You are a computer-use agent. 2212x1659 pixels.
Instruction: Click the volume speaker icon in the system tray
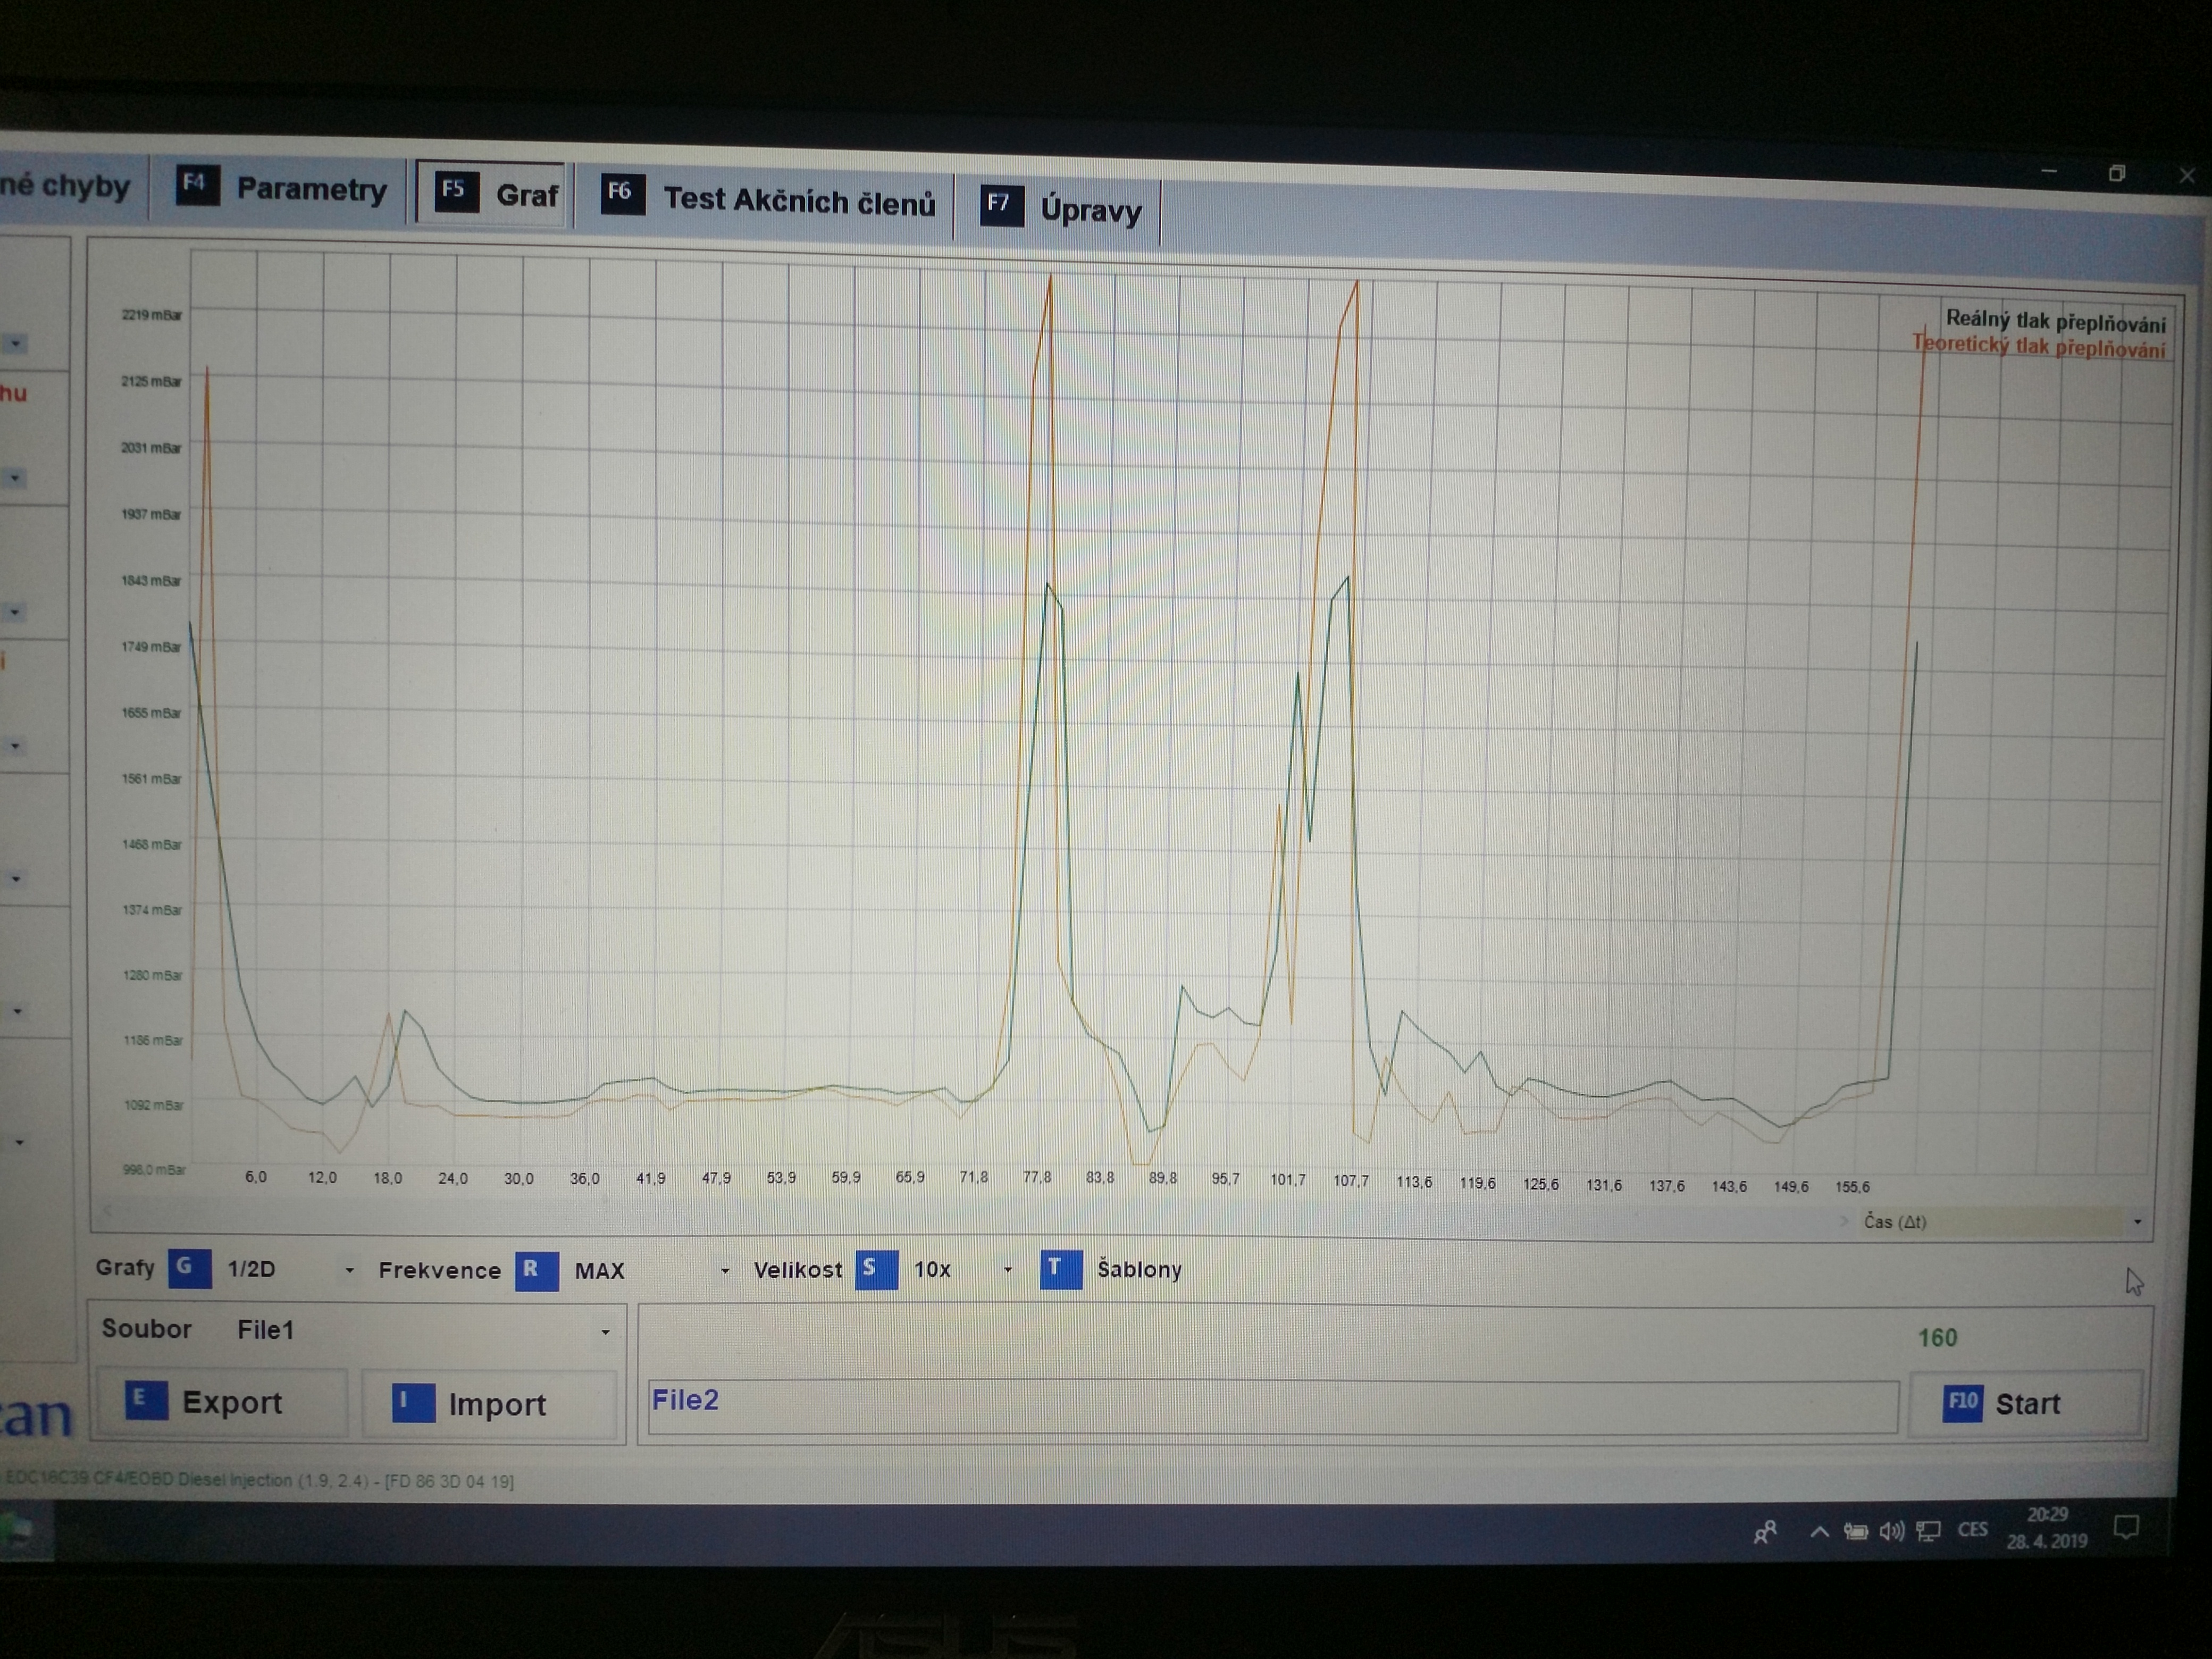point(1890,1532)
